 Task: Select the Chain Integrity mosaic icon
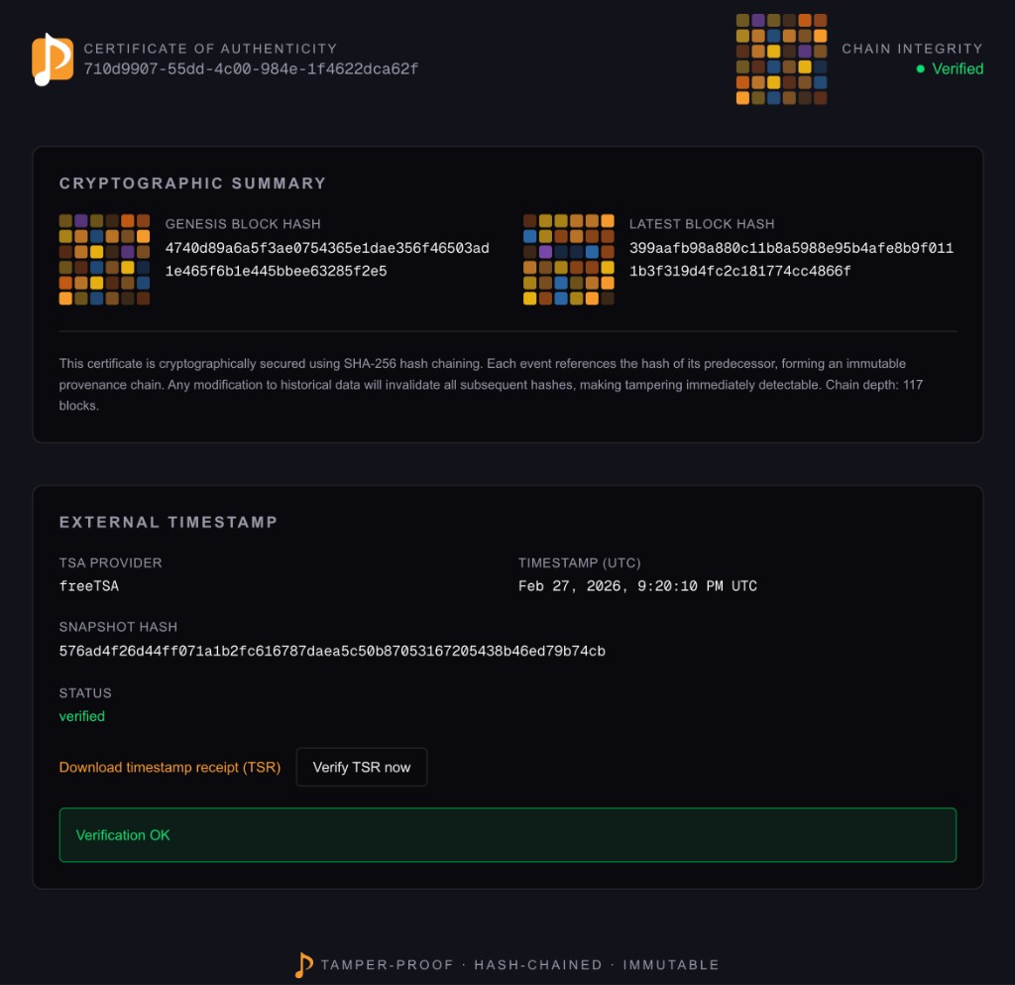click(x=780, y=60)
